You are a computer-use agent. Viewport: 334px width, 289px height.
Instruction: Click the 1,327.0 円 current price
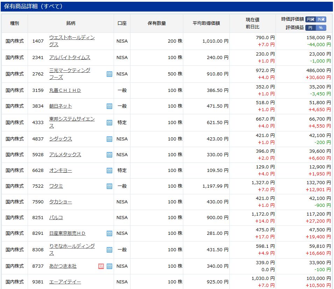coord(263,183)
